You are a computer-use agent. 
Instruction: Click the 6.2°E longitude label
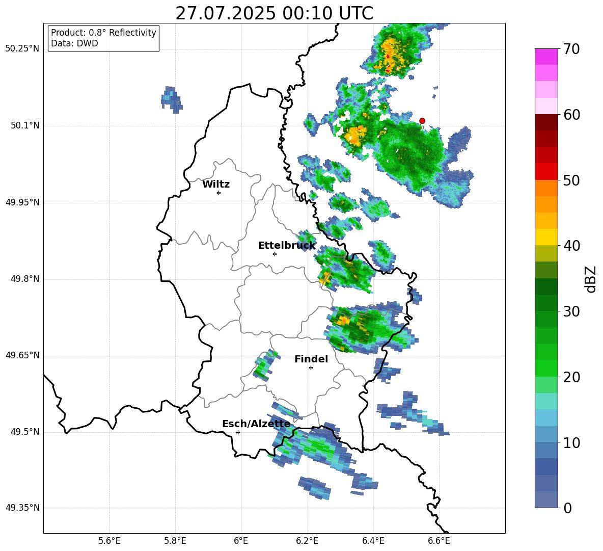(307, 541)
